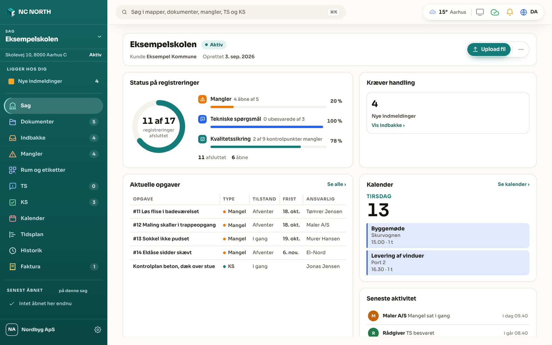This screenshot has width=552, height=345.
Task: Open the settings gear next to Nordbyg ApS
Action: [x=98, y=329]
